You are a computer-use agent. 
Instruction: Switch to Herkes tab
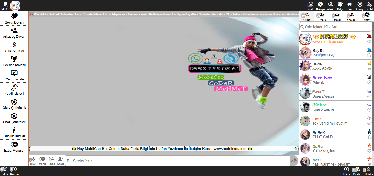(x=321, y=17)
